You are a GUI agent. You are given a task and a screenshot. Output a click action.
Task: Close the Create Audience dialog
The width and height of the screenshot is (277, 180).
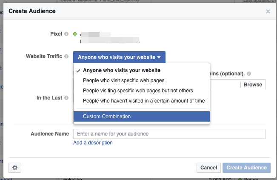point(268,11)
